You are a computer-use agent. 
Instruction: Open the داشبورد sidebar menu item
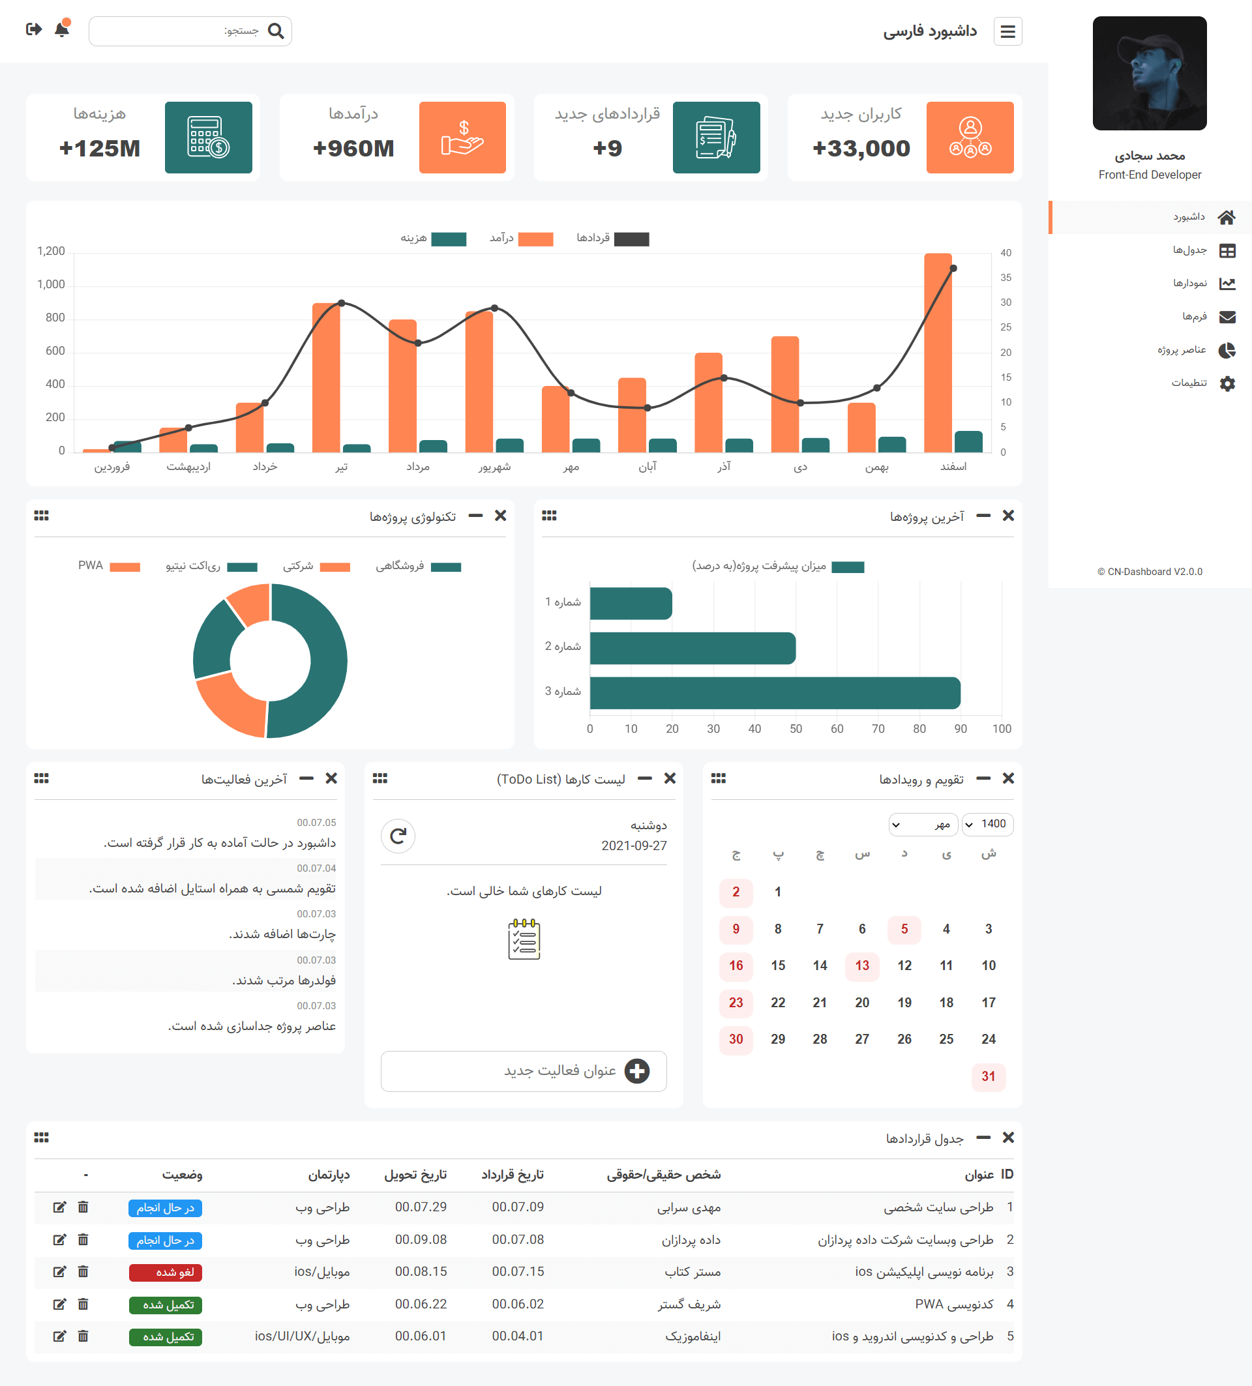[x=1150, y=217]
